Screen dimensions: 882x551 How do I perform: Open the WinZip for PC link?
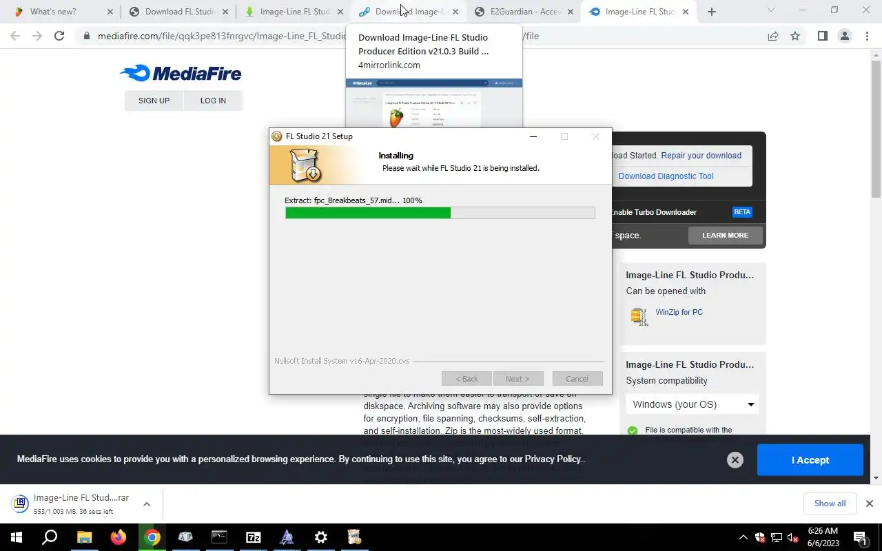[679, 312]
